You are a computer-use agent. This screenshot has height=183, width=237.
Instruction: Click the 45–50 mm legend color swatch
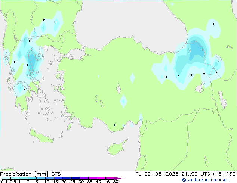coord(110,178)
